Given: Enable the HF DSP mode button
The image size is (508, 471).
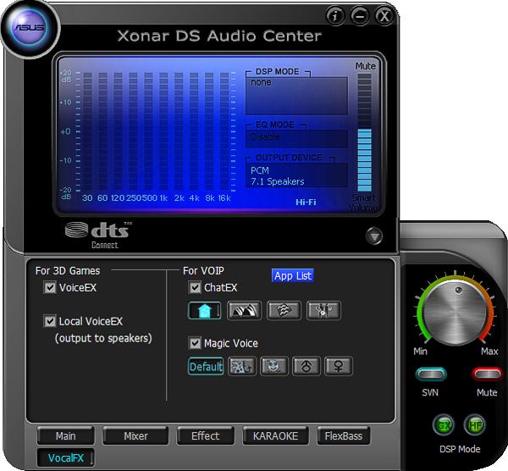Looking at the screenshot, I should point(474,424).
